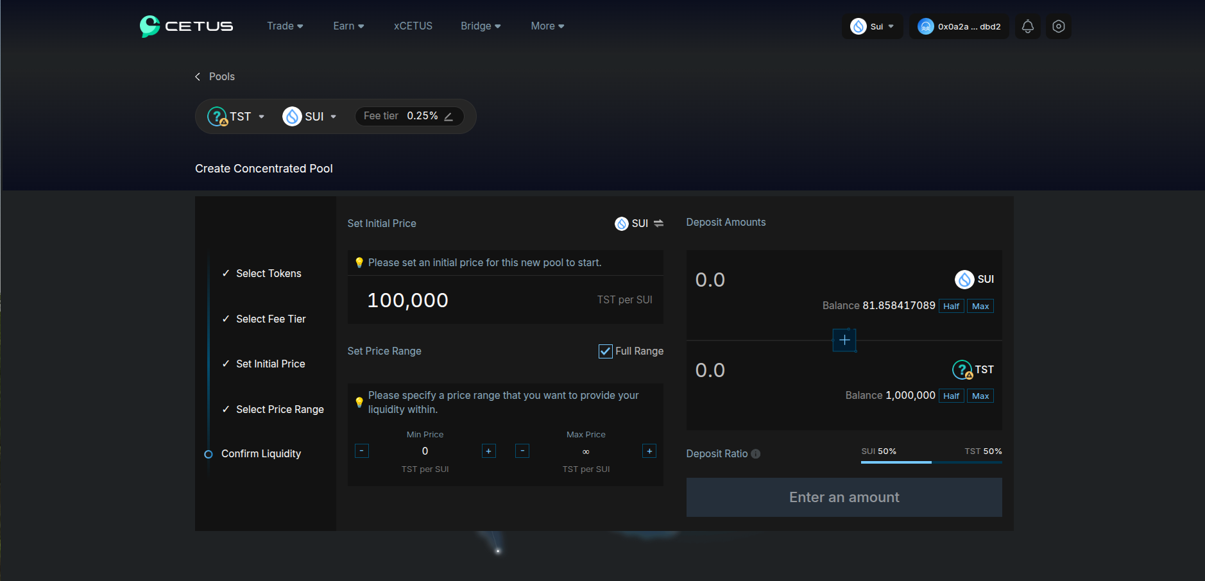Open the wallet 0x0a2a...dbd2 menu
This screenshot has height=581, width=1205.
click(x=959, y=26)
